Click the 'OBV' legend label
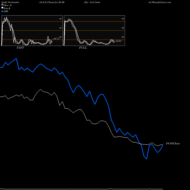 6,11
